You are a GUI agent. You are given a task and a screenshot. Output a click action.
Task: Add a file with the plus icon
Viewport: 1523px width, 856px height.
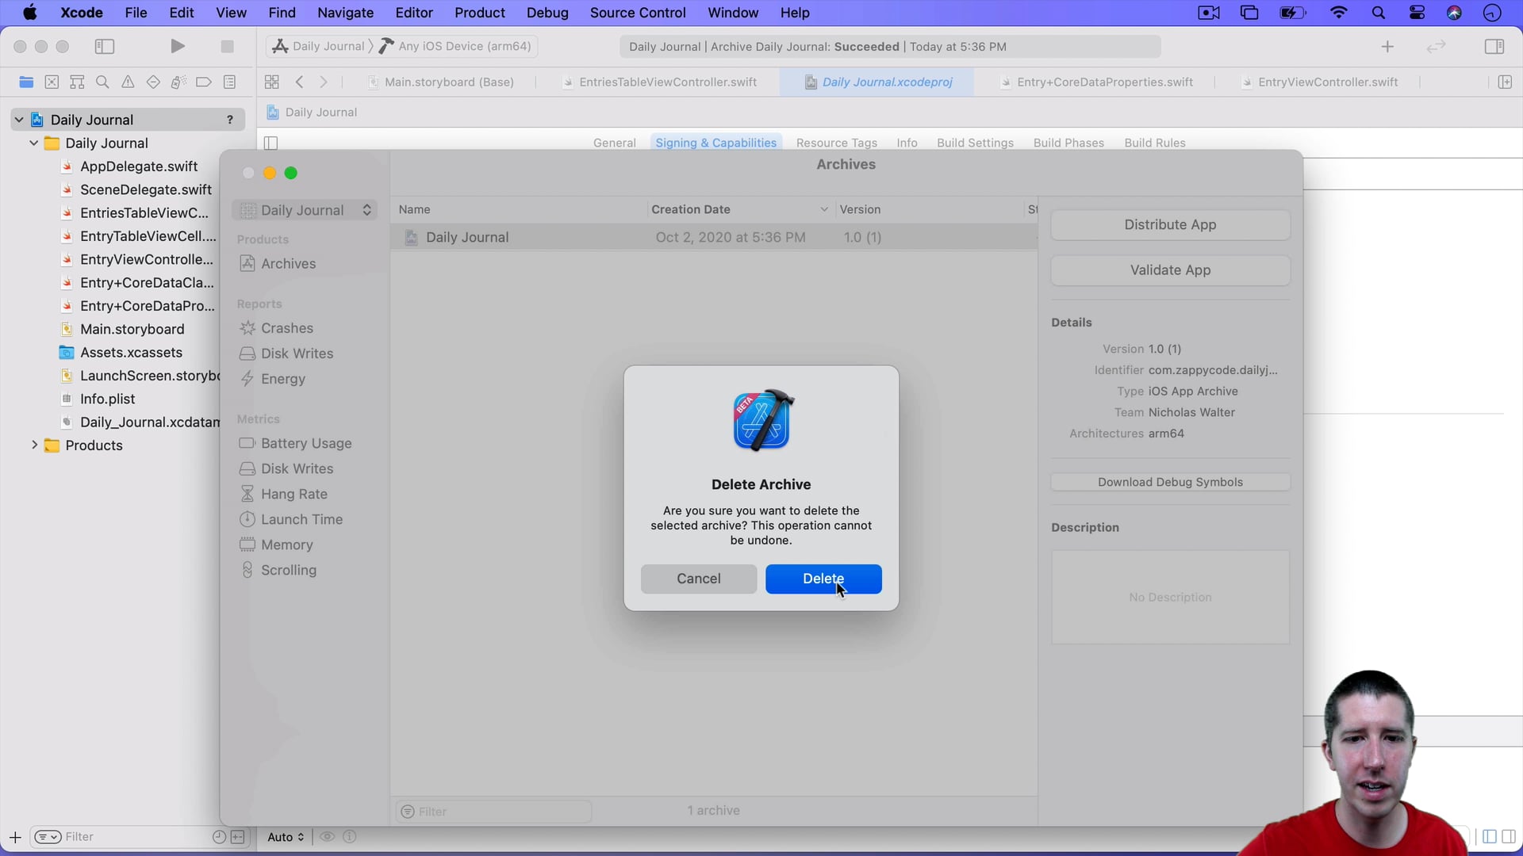[x=15, y=837]
